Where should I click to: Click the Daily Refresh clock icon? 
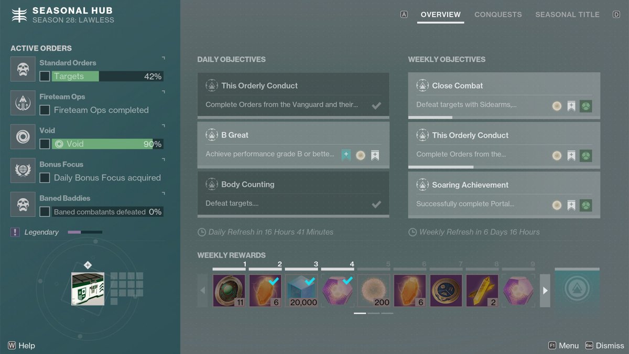(x=201, y=232)
